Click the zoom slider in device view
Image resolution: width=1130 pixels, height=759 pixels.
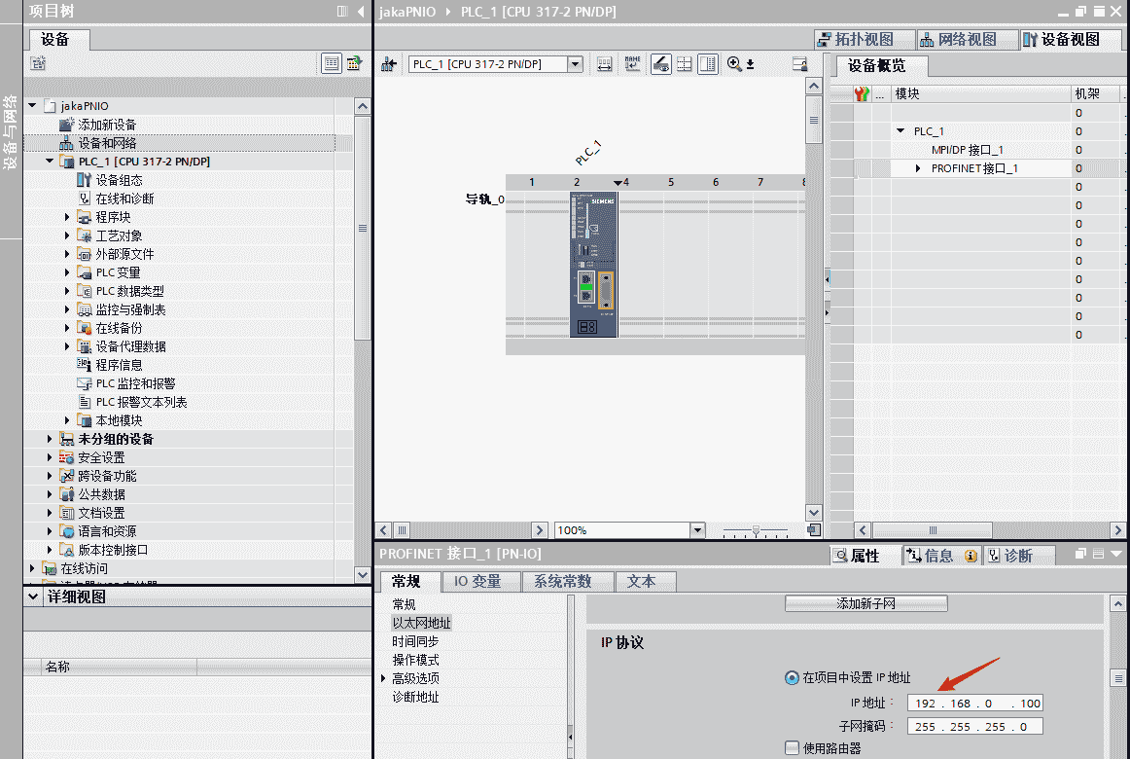pos(757,530)
